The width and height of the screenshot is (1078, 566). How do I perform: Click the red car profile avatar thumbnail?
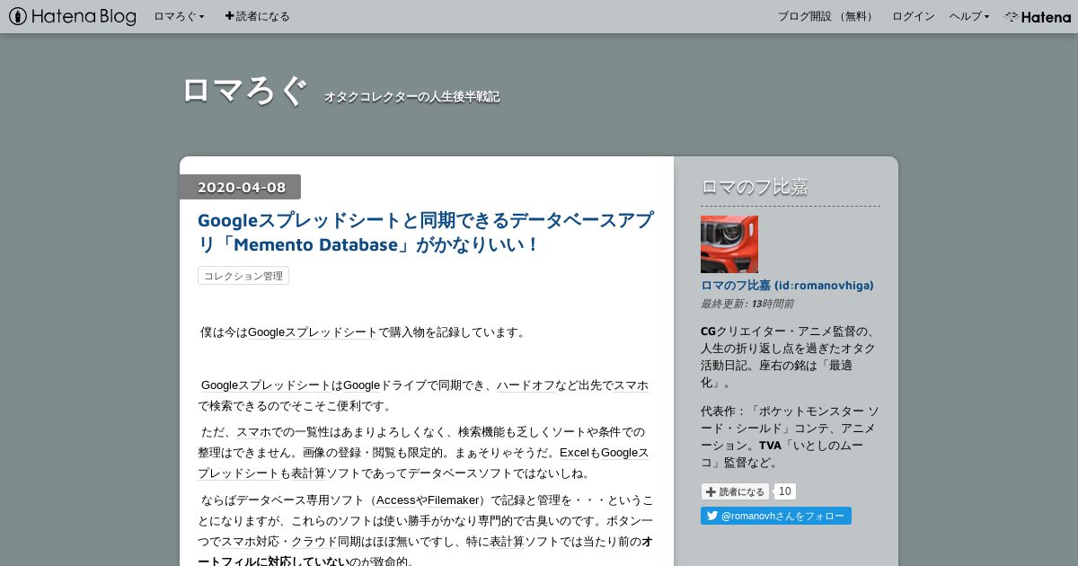[x=729, y=244]
